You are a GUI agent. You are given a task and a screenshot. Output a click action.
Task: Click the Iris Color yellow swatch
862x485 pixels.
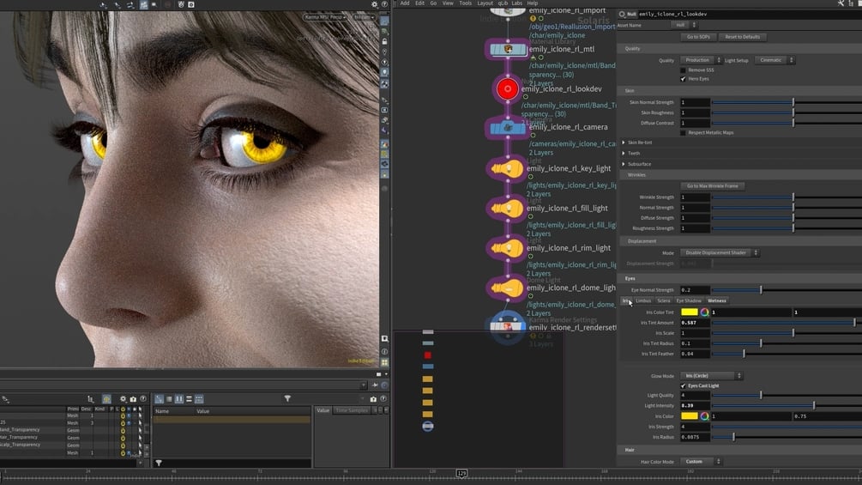(690, 416)
